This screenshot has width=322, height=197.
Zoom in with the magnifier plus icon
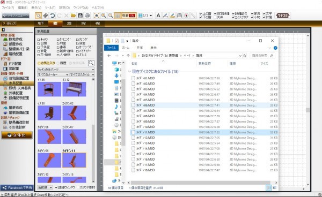[104, 16]
